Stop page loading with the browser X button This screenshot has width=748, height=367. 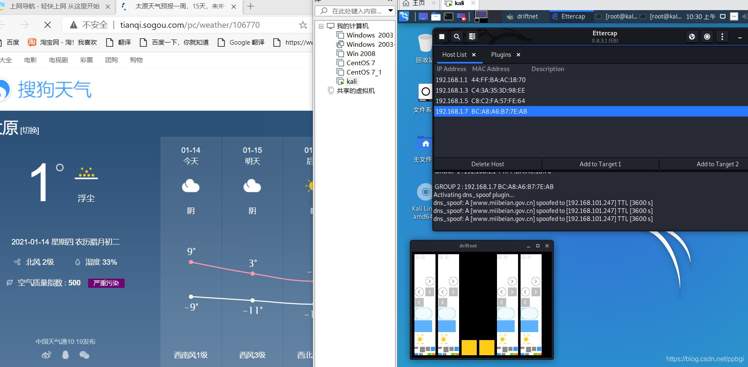48,25
